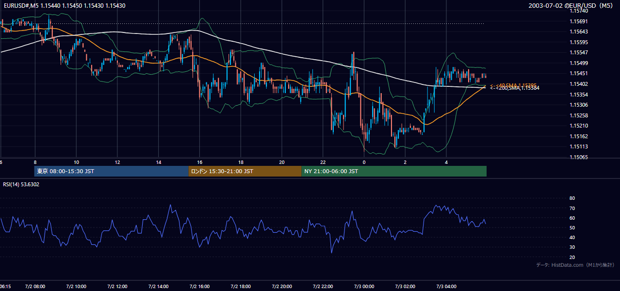The height and width of the screenshot is (291, 620).
Task: Click the RSI(14) 53.6302 indicator label
Action: [x=21, y=184]
